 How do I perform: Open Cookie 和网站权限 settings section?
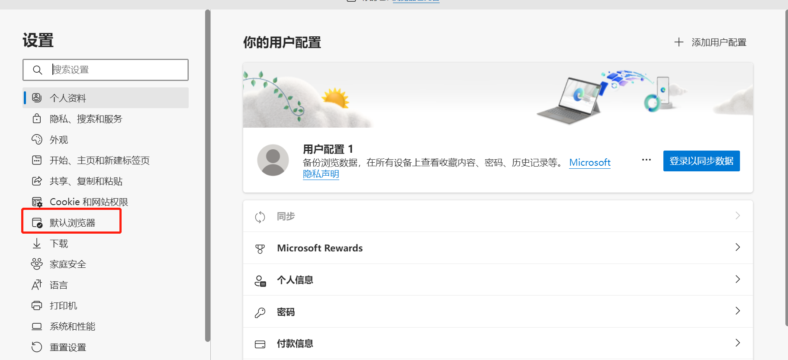(89, 202)
